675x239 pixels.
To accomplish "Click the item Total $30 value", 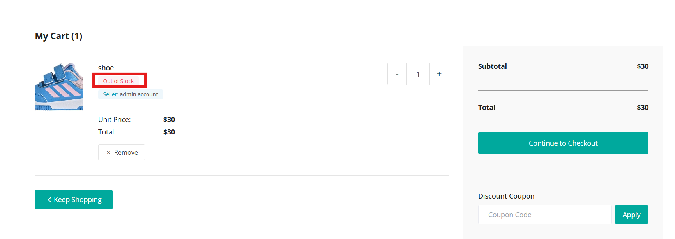I will pyautogui.click(x=169, y=132).
